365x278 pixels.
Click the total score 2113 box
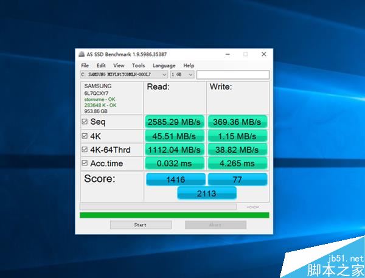point(207,193)
